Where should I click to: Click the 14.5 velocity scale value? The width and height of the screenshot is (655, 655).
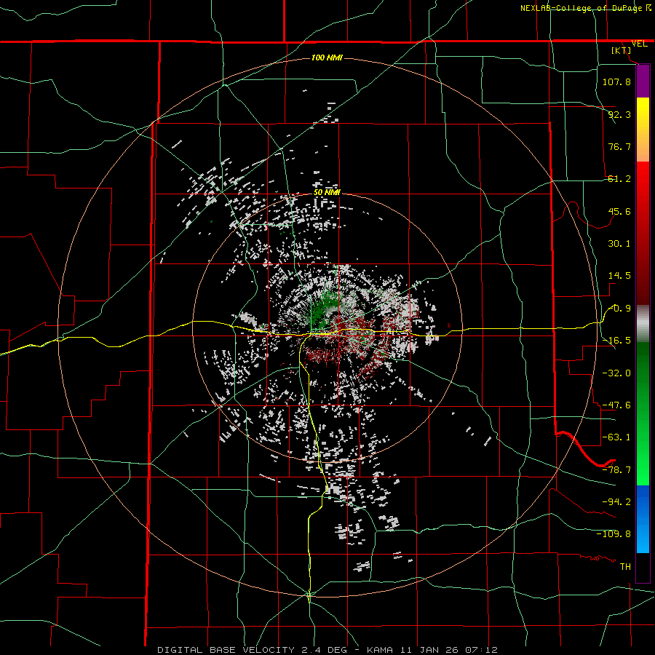pos(619,276)
